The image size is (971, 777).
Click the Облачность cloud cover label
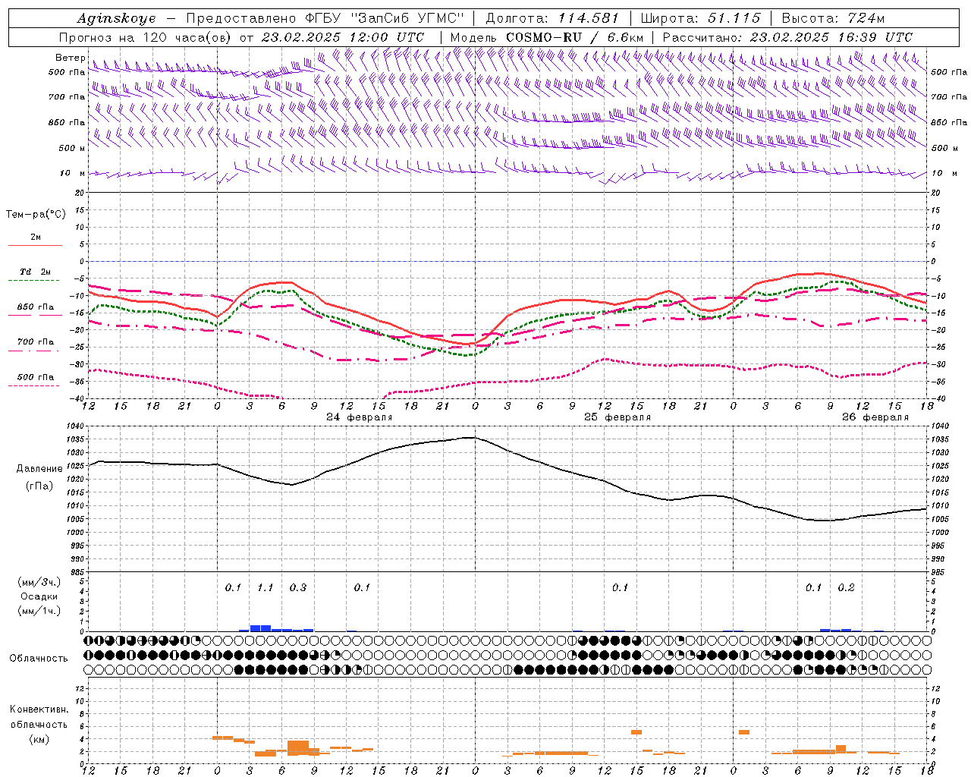tap(39, 659)
